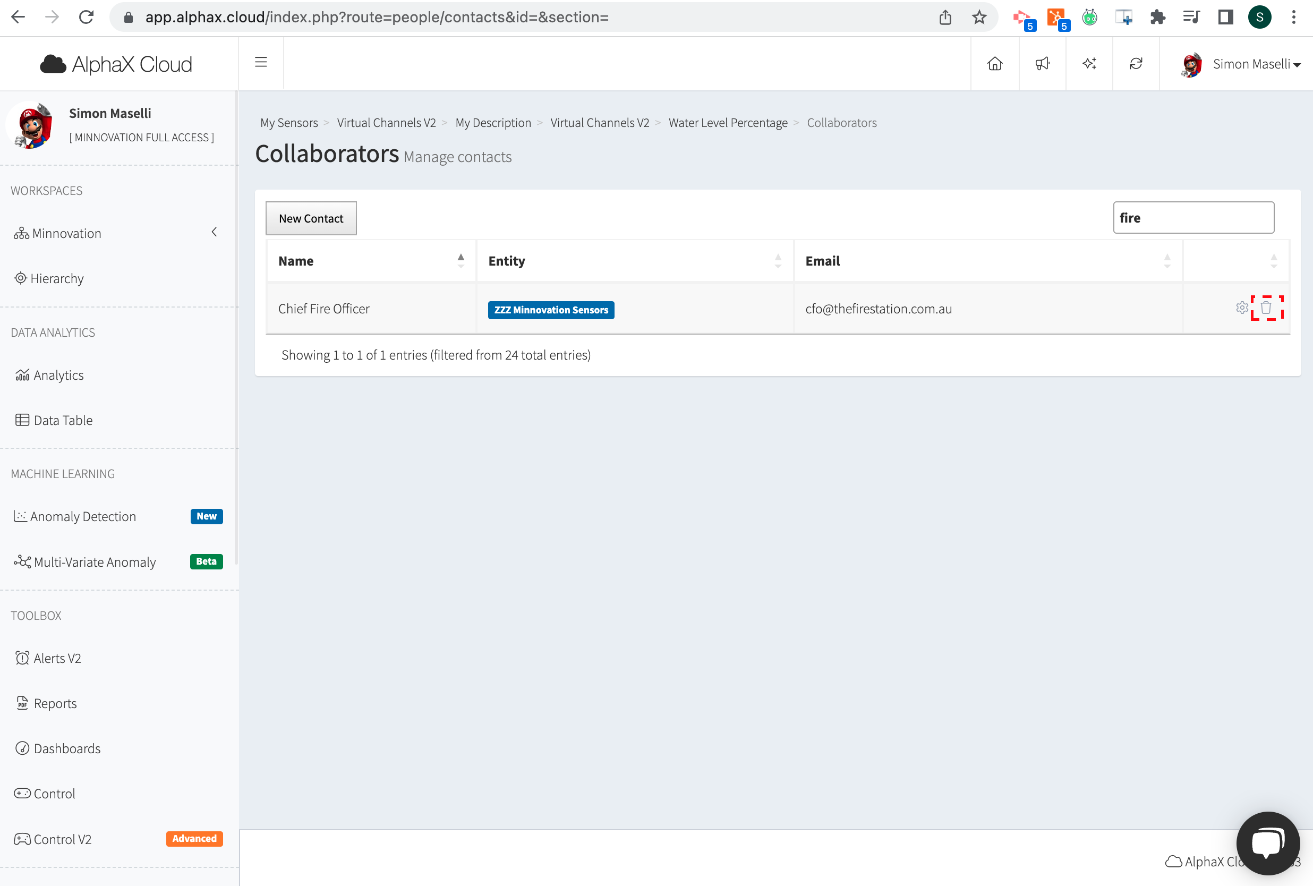Viewport: 1313px width, 886px height.
Task: Go to Alerts V2 in the toolbox
Action: [x=57, y=658]
